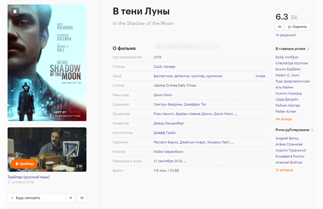Click art director Мишель Лайт
The width and height of the screenshot is (323, 209).
219,142
